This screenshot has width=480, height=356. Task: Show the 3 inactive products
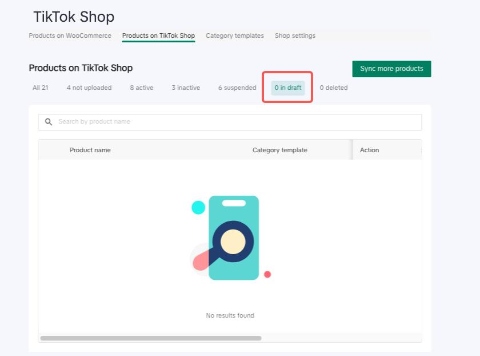186,88
